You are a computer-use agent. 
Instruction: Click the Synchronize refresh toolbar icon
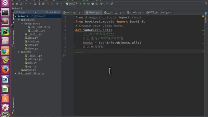pyautogui.click(x=21, y=4)
